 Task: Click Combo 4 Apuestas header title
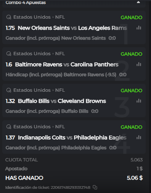point(26,2)
